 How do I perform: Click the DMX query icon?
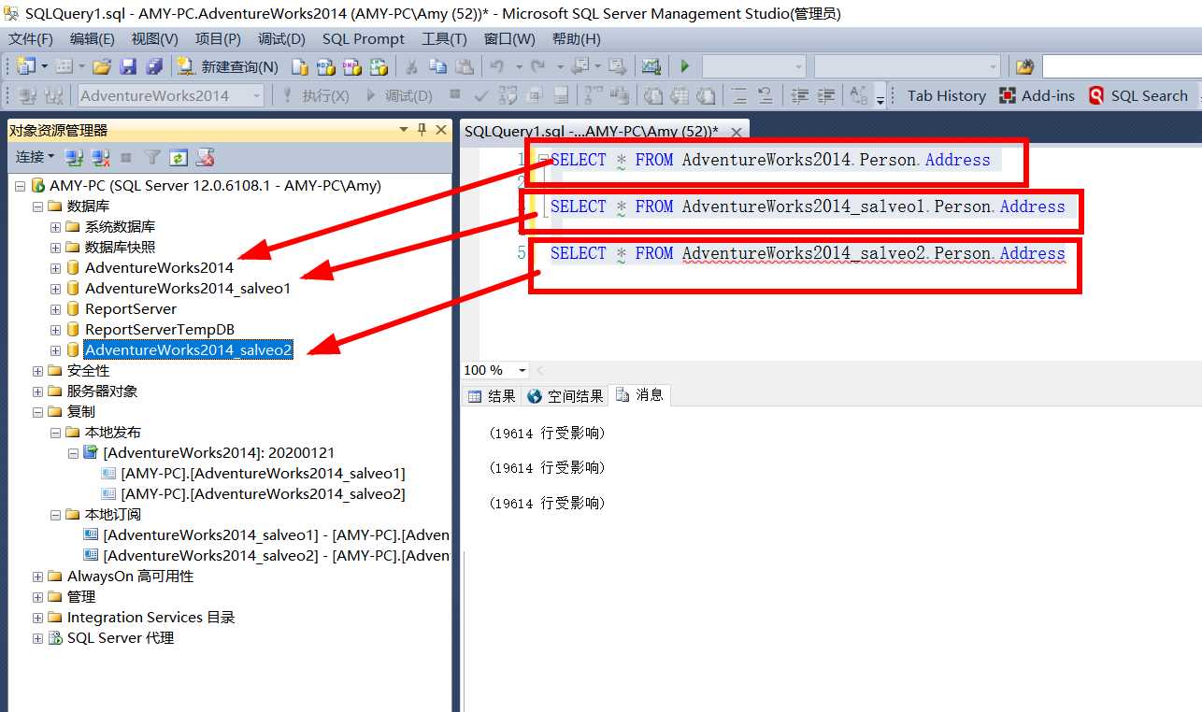[x=352, y=66]
